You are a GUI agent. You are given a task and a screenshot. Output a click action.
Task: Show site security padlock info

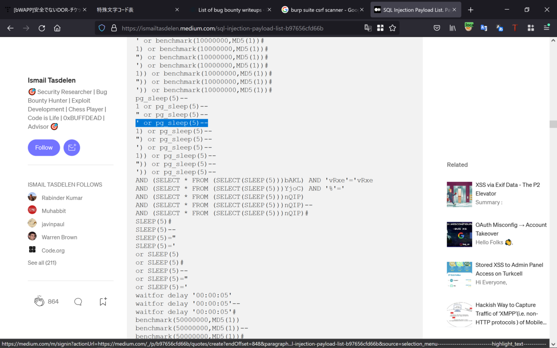(114, 28)
